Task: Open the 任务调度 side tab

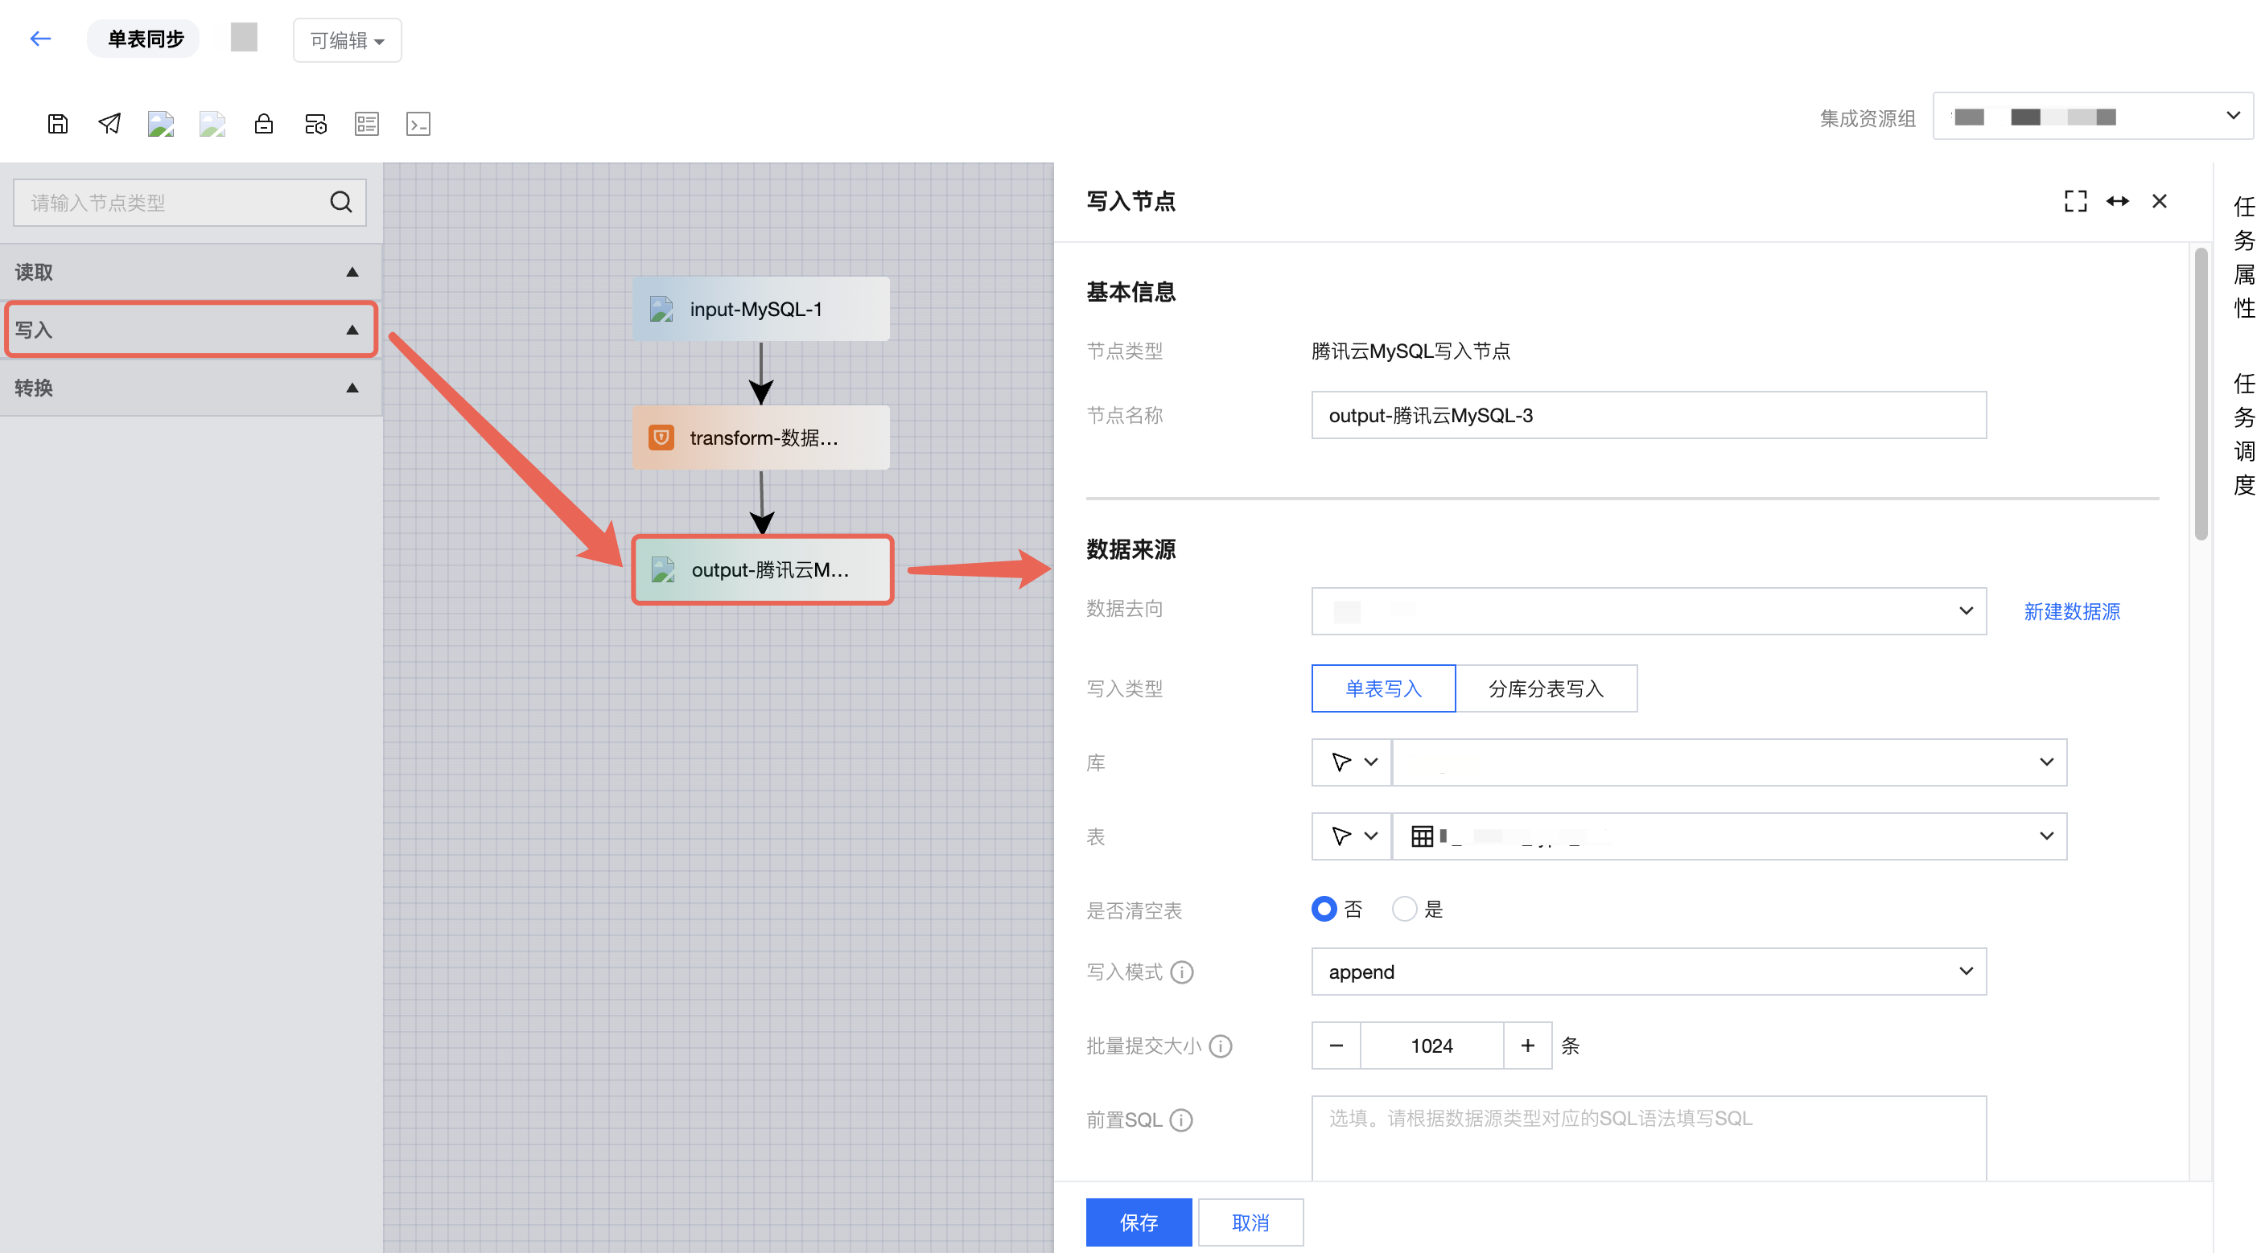Action: (2243, 434)
